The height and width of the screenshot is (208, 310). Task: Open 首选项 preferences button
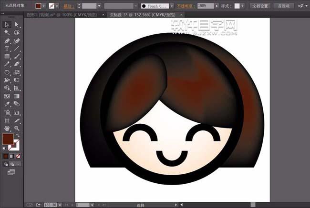coord(283,6)
